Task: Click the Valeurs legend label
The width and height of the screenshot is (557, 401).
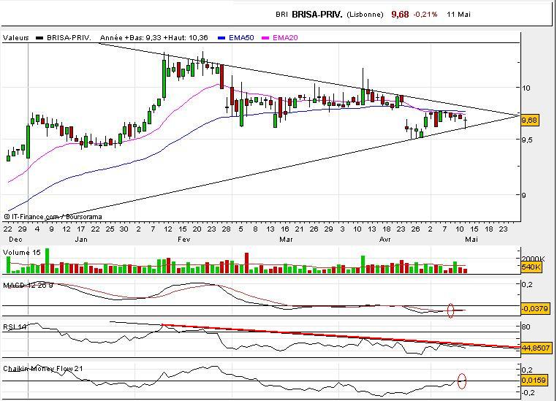Action: coord(16,37)
